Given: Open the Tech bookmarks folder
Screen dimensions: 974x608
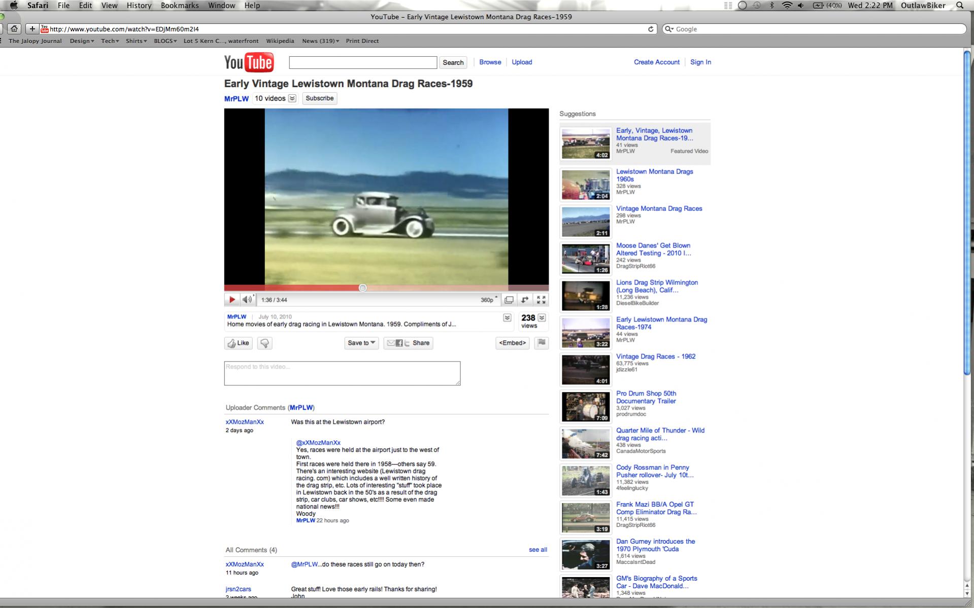Looking at the screenshot, I should click(110, 41).
